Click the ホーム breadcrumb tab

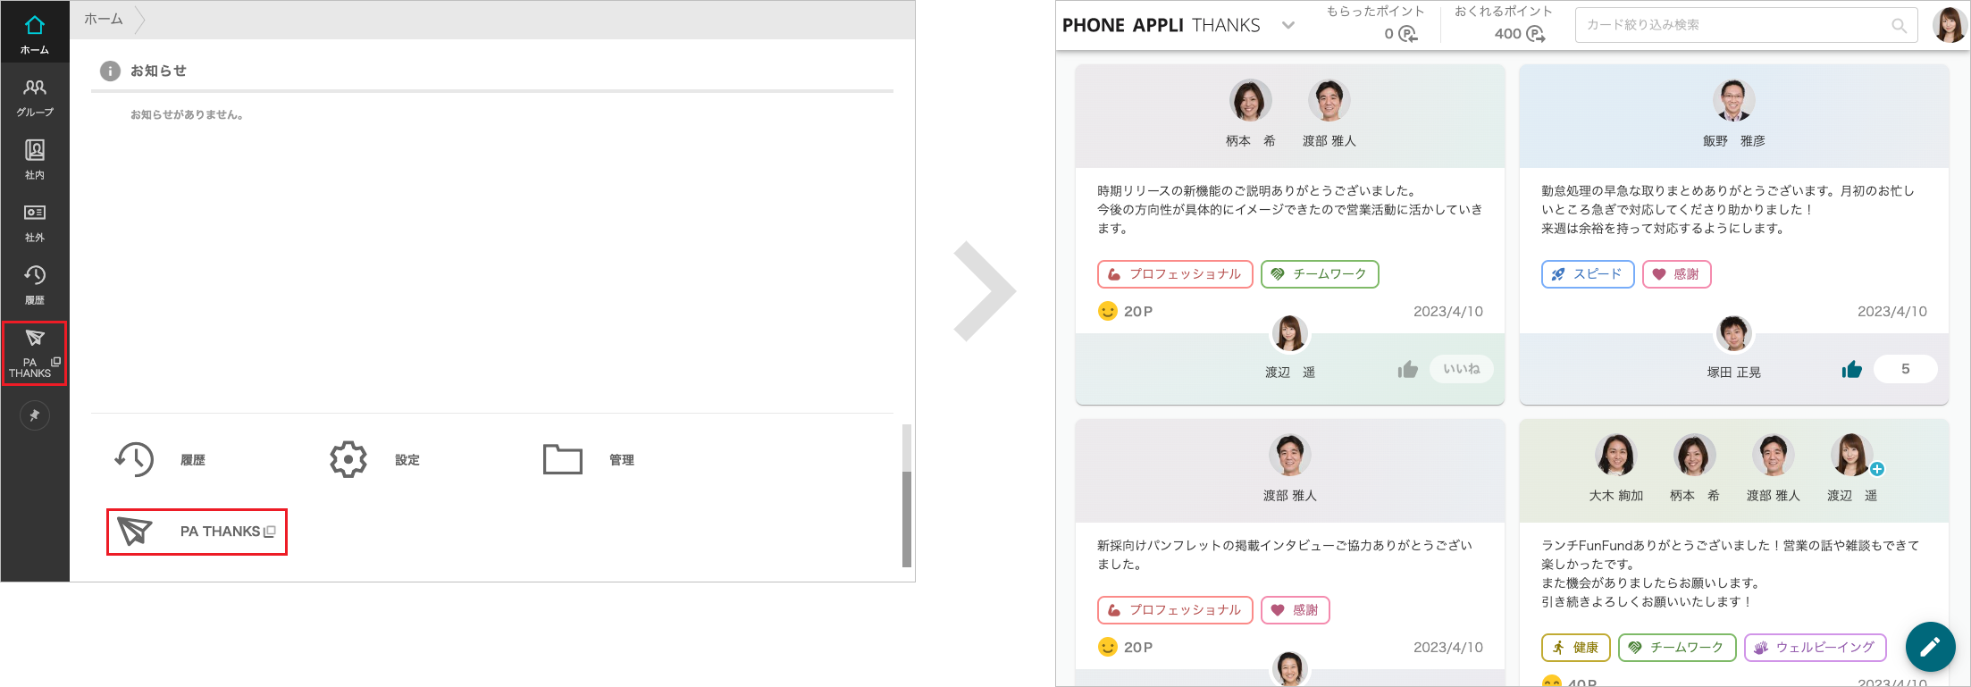pyautogui.click(x=104, y=19)
